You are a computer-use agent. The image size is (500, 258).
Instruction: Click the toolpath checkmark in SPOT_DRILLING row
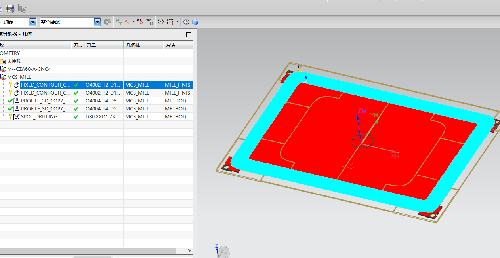pos(76,116)
